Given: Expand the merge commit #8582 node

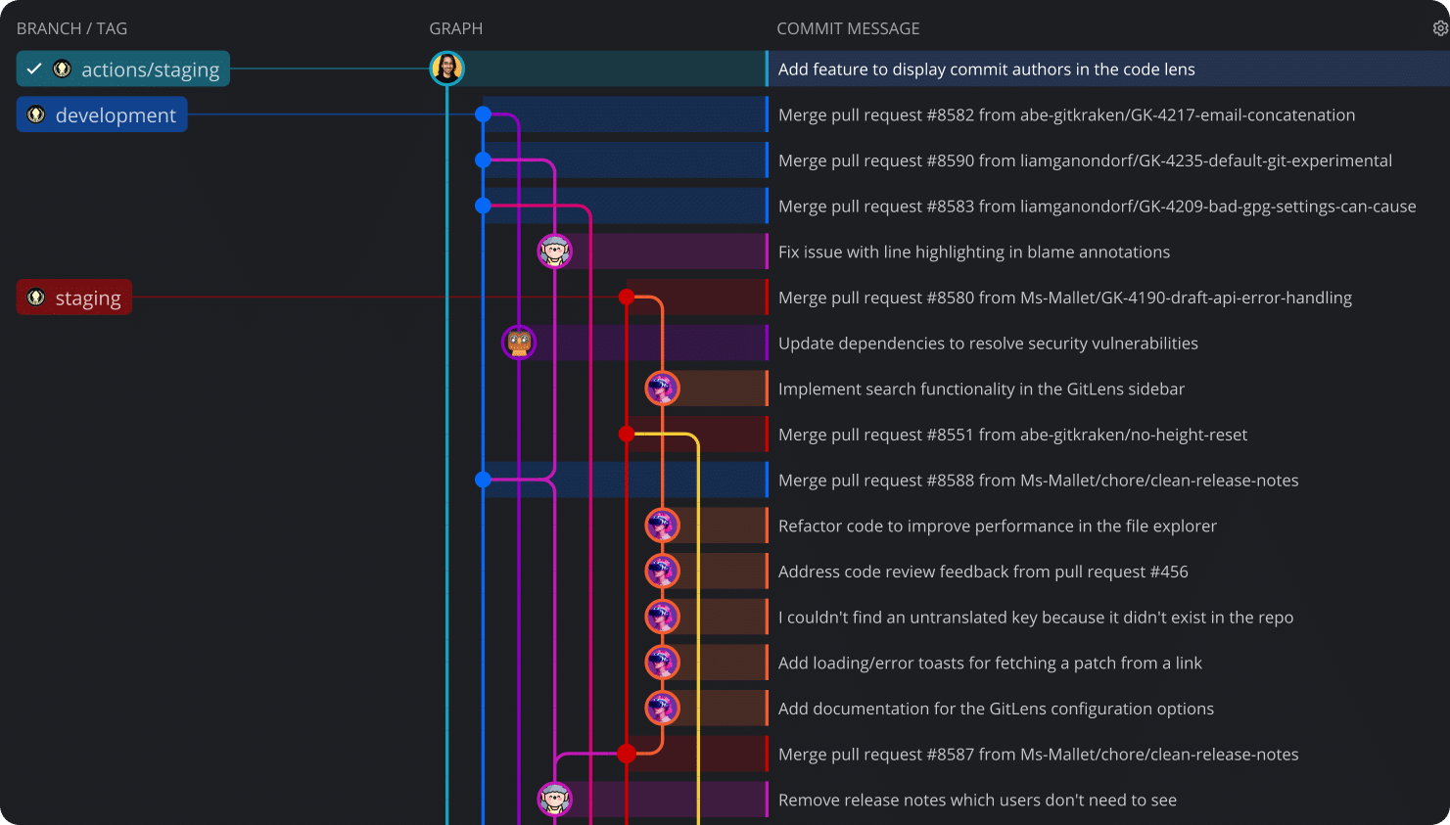Looking at the screenshot, I should [483, 115].
